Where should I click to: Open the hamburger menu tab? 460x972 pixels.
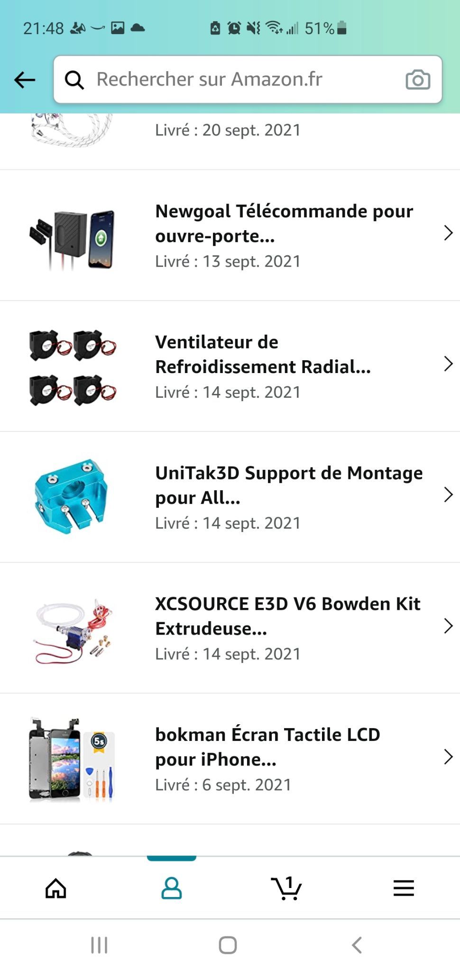[404, 888]
